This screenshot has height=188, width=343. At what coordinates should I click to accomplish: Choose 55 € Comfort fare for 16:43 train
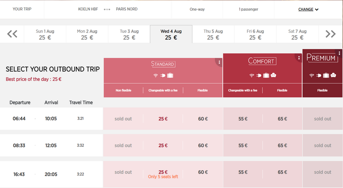pyautogui.click(x=243, y=172)
